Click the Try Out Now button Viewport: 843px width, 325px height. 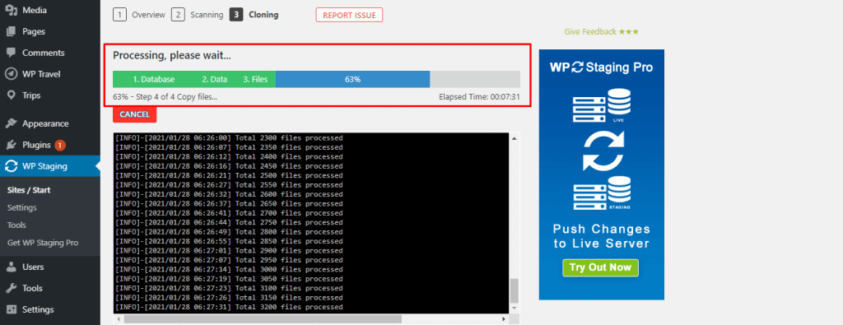tap(600, 267)
